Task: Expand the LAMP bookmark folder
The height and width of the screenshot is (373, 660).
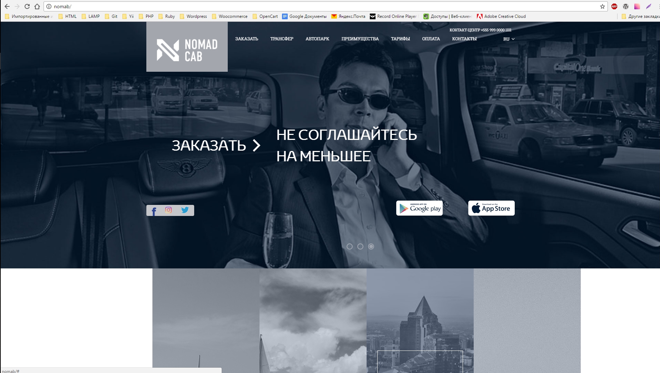Action: [x=91, y=16]
